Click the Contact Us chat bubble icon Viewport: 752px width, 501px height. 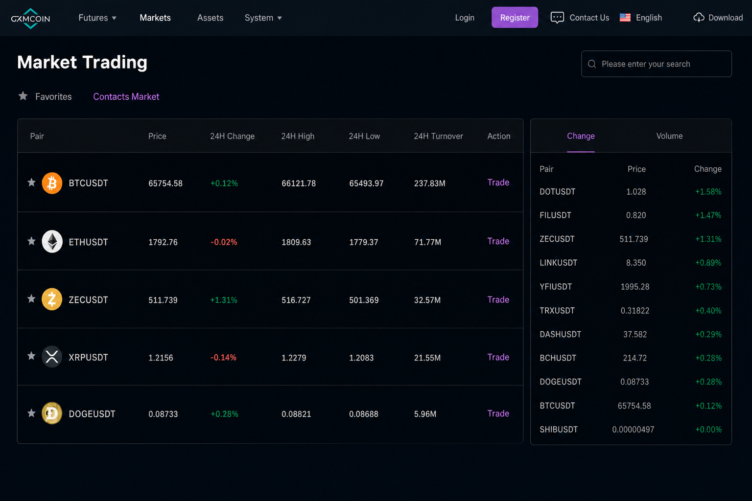(x=557, y=18)
